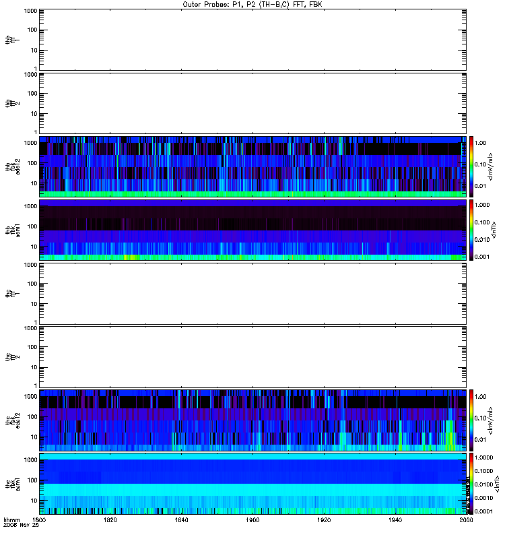The image size is (505, 539).
Task: Click the "1.00" value on thc edc12 color bar
Action: point(481,397)
